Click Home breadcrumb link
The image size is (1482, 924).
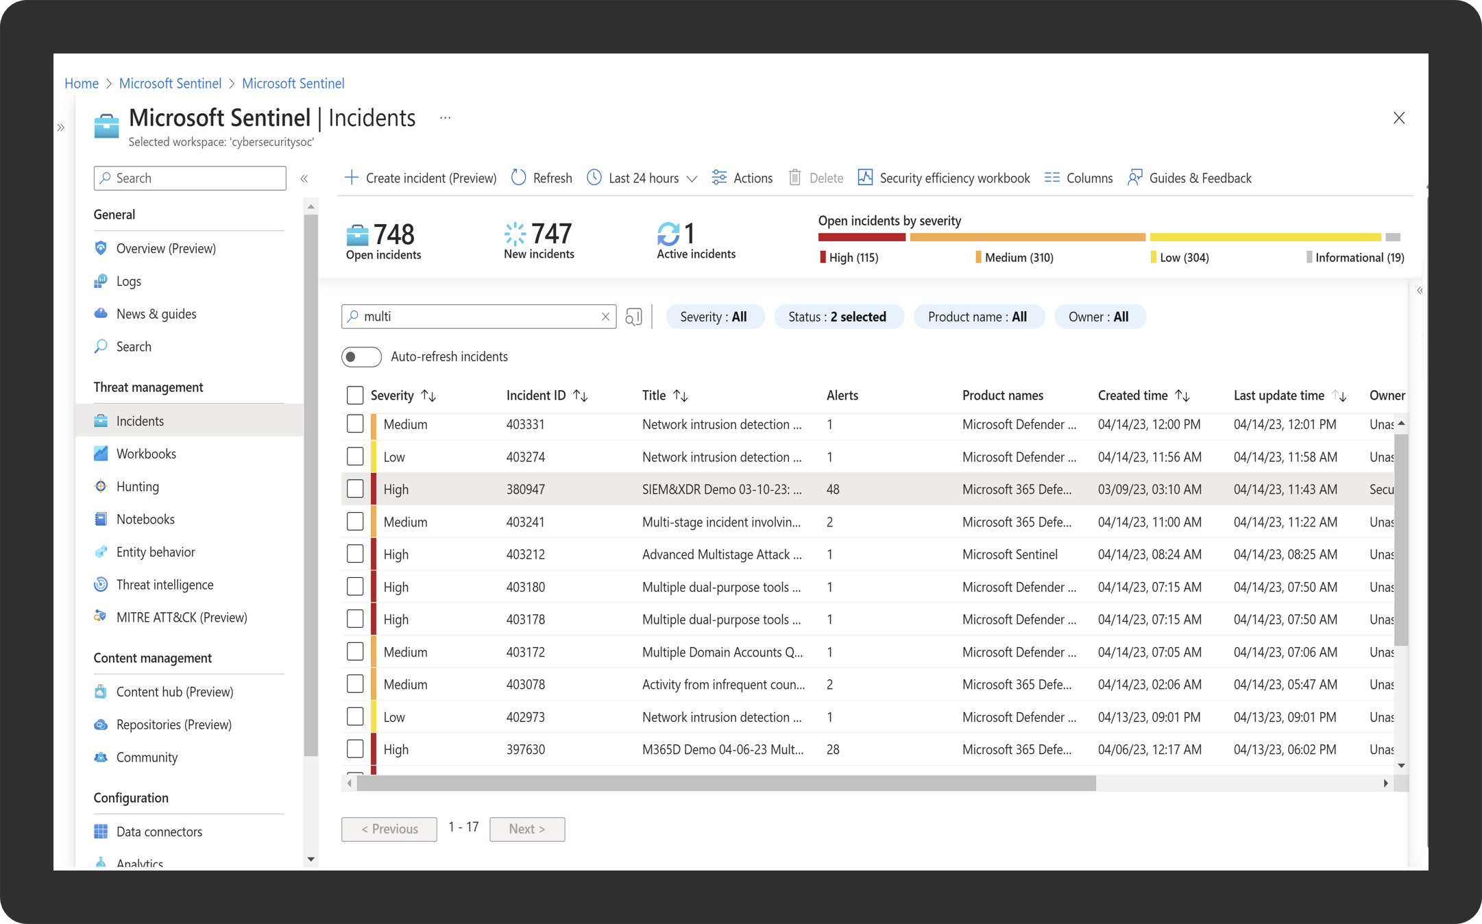[82, 84]
